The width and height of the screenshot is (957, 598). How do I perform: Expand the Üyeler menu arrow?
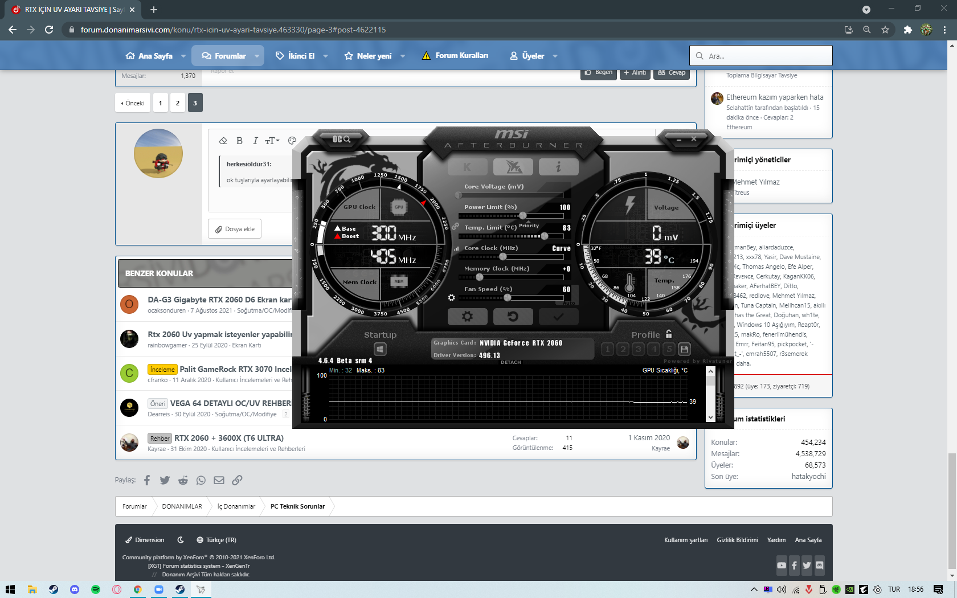click(x=555, y=56)
